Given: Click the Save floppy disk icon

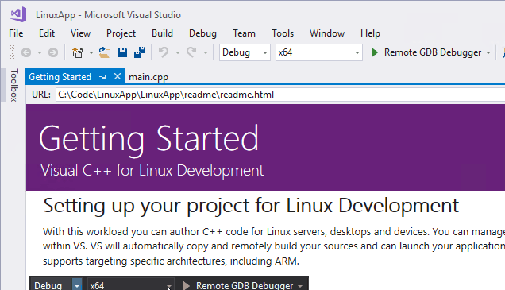Looking at the screenshot, I should [122, 52].
